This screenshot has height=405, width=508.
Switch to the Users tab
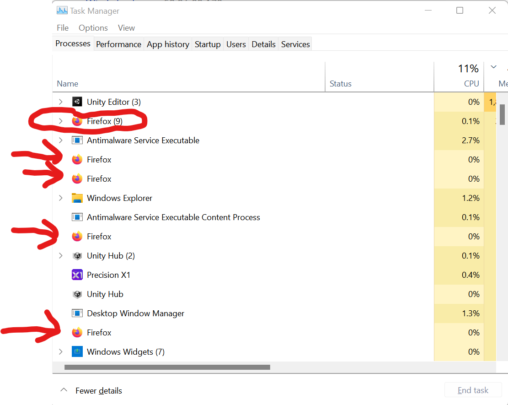(236, 44)
